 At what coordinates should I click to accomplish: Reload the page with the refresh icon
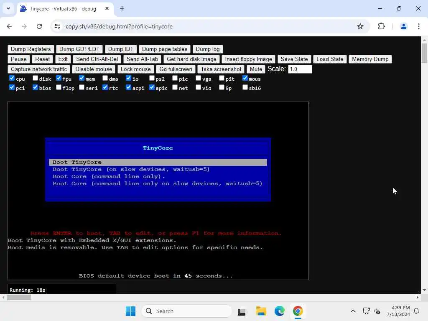(39, 26)
